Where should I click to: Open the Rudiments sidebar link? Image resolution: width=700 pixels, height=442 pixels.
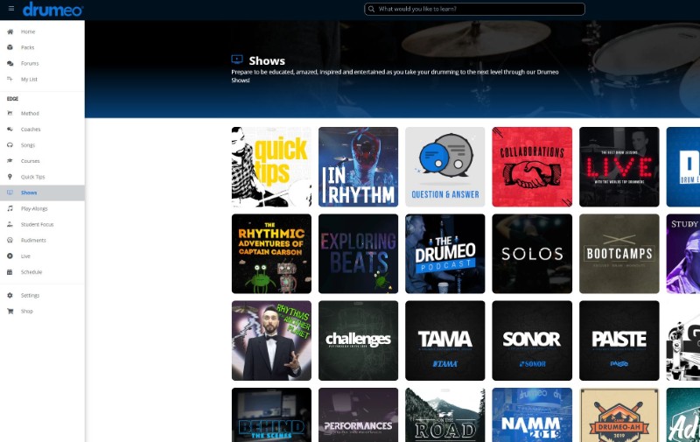[33, 240]
